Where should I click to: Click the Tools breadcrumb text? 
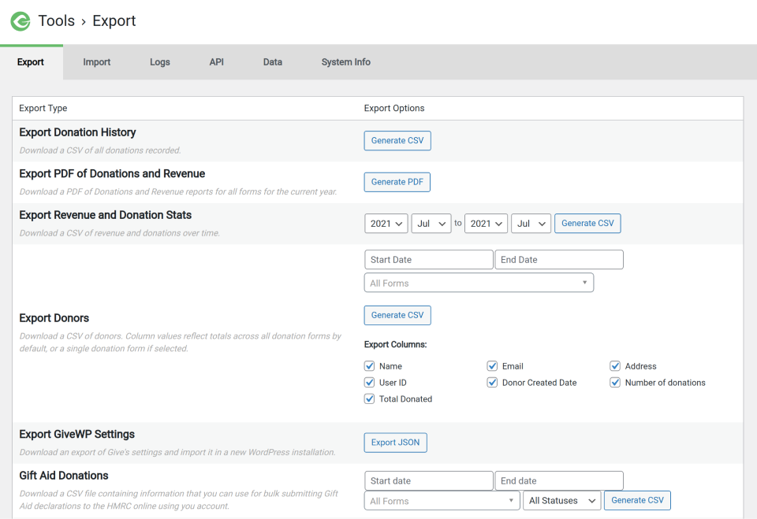pyautogui.click(x=57, y=20)
